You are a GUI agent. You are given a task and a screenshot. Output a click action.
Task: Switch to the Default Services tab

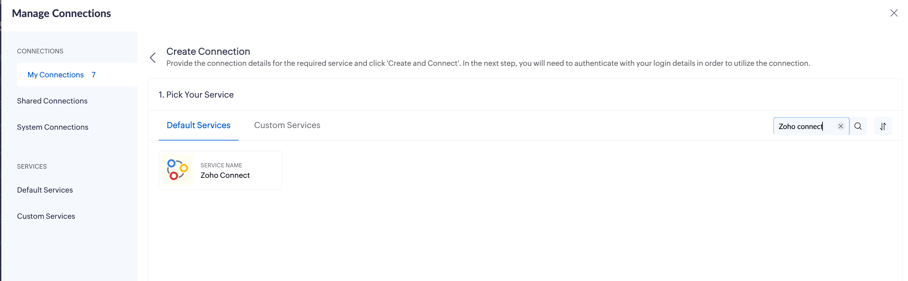pyautogui.click(x=199, y=125)
